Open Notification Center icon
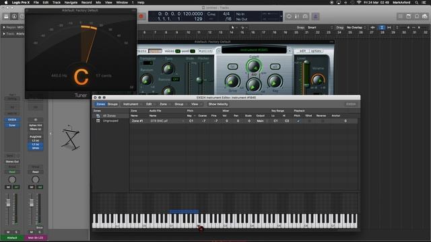This screenshot has height=242, width=431. pyautogui.click(x=424, y=3)
